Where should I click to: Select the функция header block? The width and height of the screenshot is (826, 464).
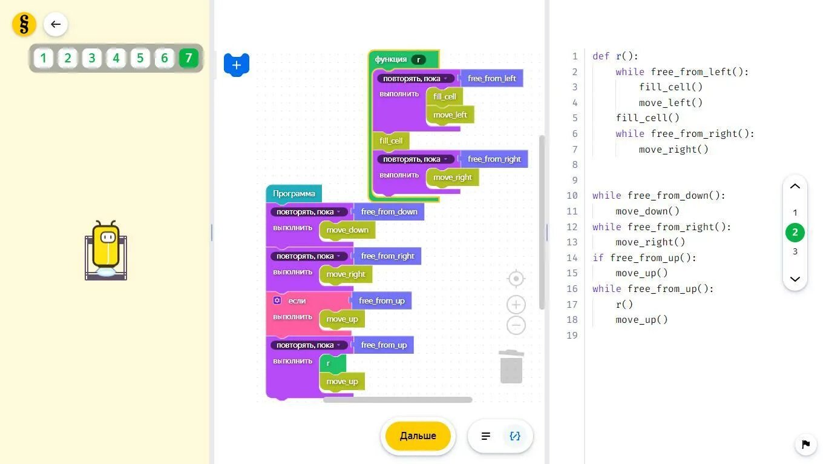click(x=390, y=59)
